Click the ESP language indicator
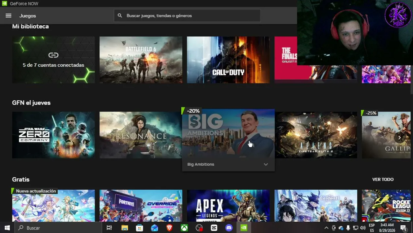 pos(372,228)
